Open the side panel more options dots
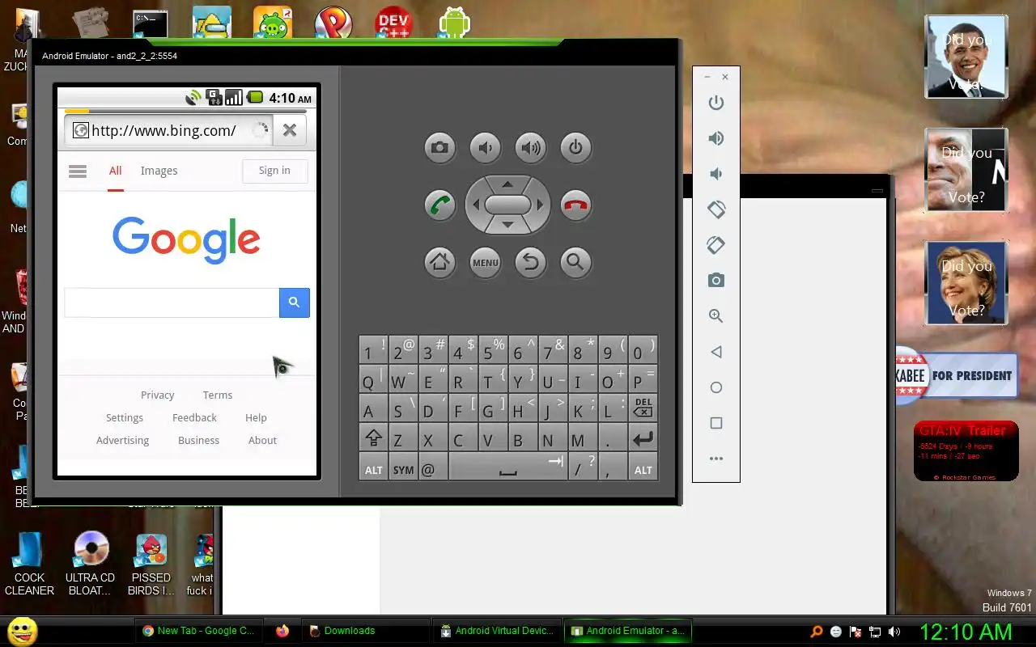 715,459
